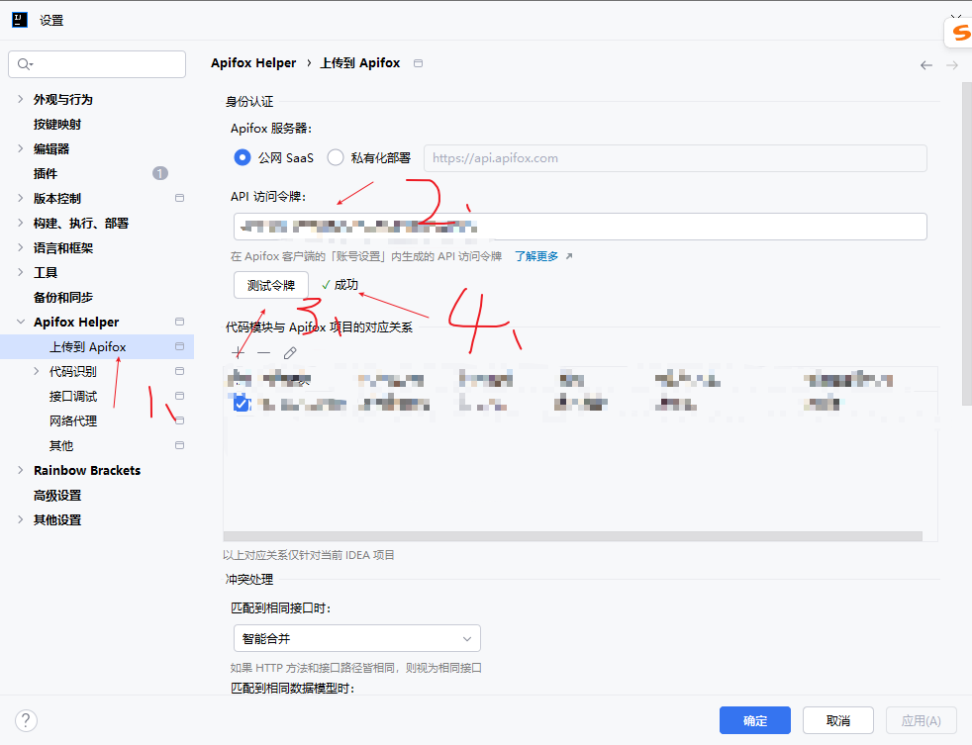The height and width of the screenshot is (745, 972).
Task: Expand the 其他设置 tree node
Action: coord(21,520)
